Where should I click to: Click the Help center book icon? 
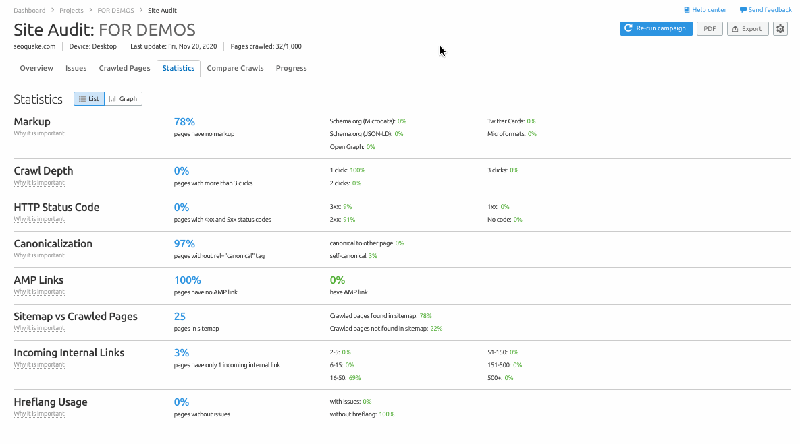687,10
